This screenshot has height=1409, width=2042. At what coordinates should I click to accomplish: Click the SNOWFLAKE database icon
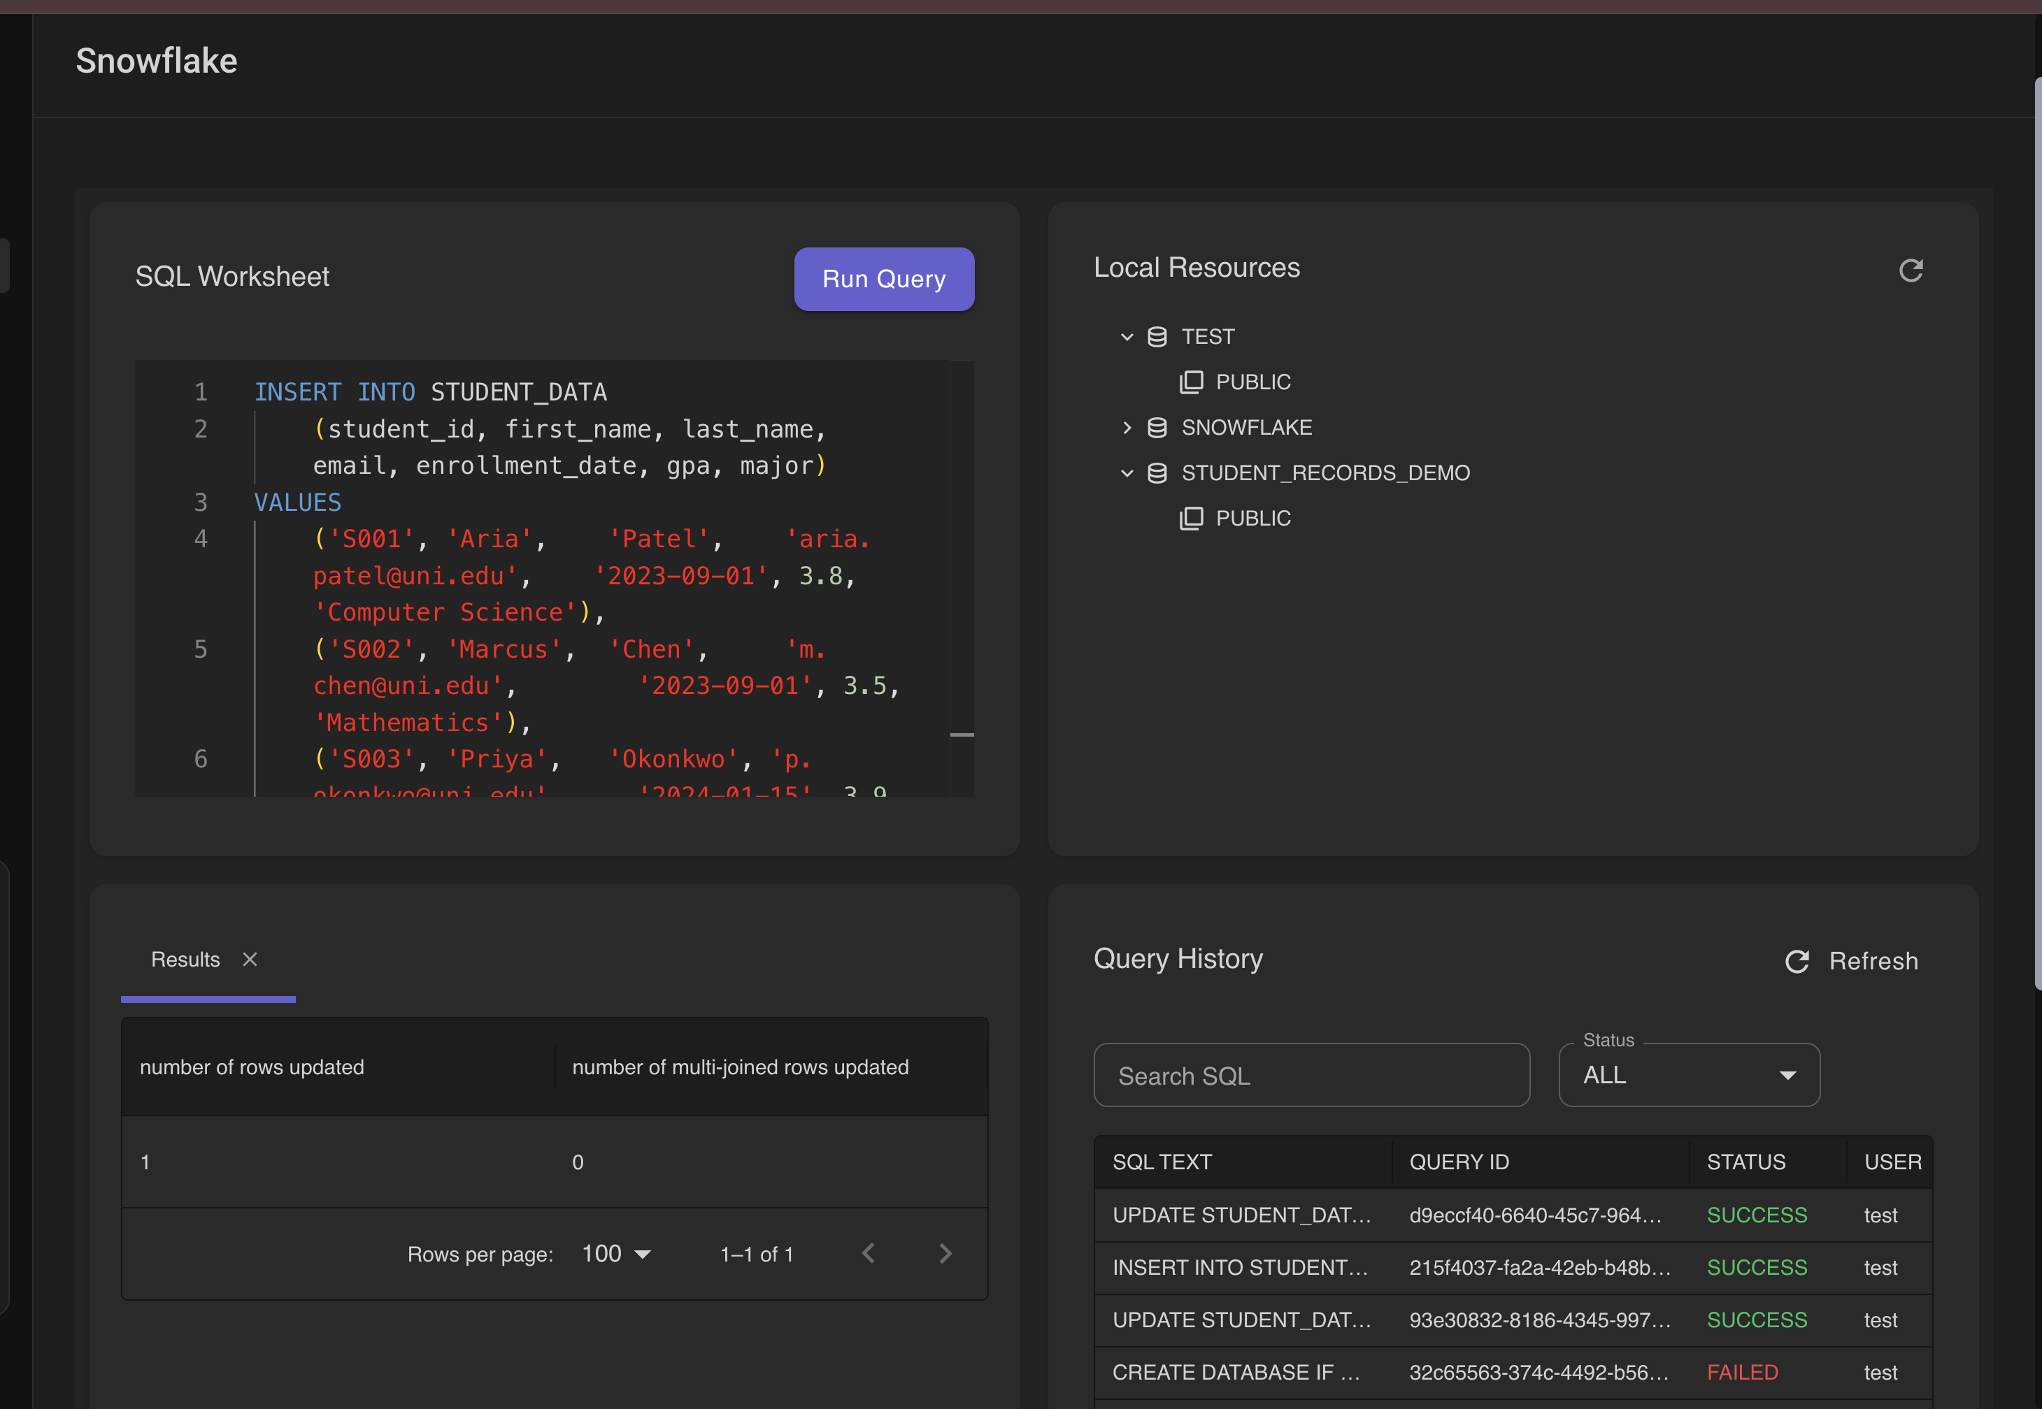click(1157, 427)
